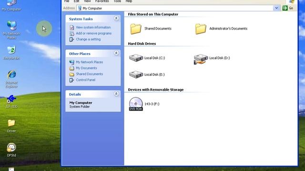Click the Shared Documents folder label

pos(158,28)
